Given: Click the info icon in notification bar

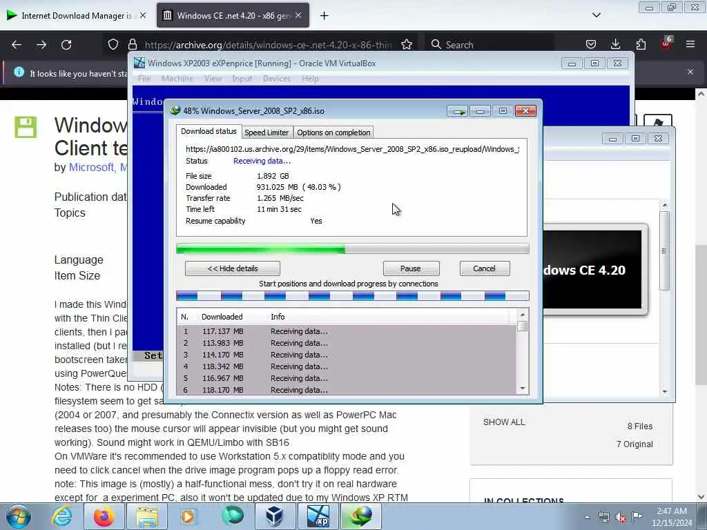Looking at the screenshot, I should coord(19,72).
